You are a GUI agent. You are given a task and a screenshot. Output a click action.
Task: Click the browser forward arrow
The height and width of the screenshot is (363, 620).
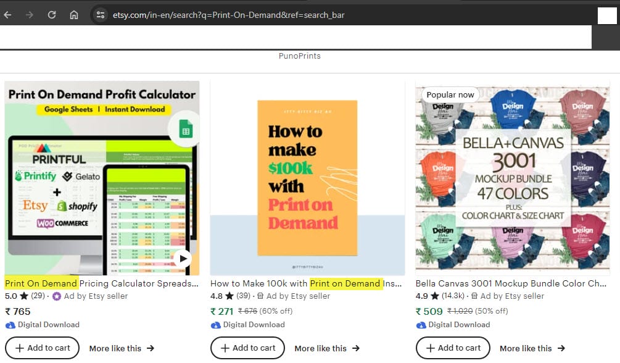point(29,15)
